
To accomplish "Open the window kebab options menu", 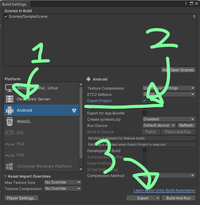I will coord(186,3).
